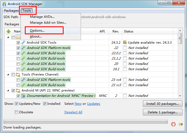187x133 pixels.
Task: Click the Update available status icon
Action: [x=125, y=42]
